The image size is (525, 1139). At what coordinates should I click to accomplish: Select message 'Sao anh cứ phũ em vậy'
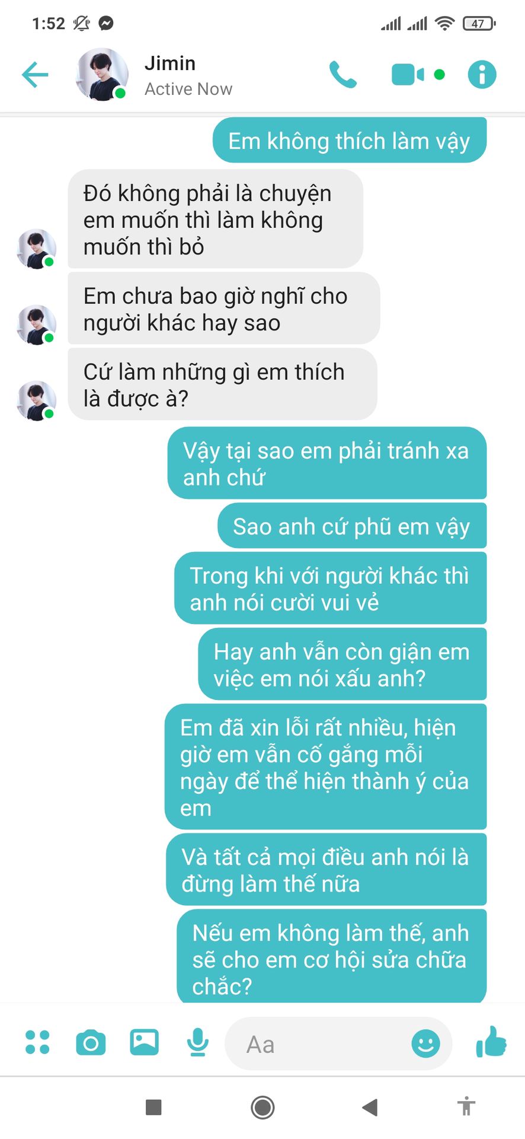[352, 526]
